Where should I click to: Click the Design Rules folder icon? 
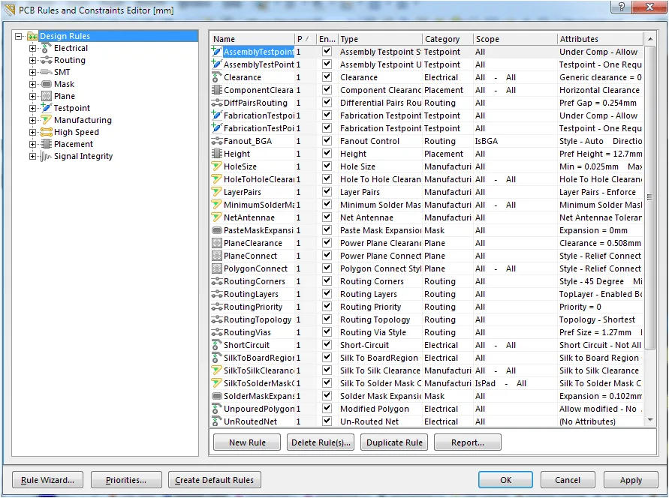coord(32,36)
